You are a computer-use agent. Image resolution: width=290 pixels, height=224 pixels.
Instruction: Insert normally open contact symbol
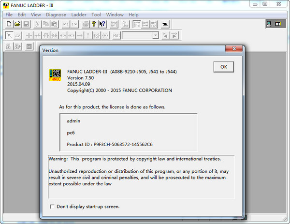(x=29, y=35)
